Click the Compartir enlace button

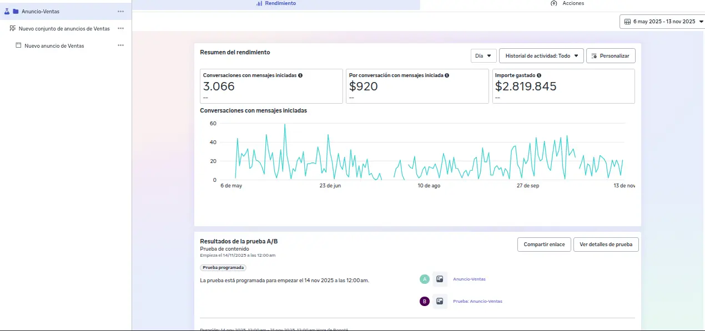(x=543, y=244)
